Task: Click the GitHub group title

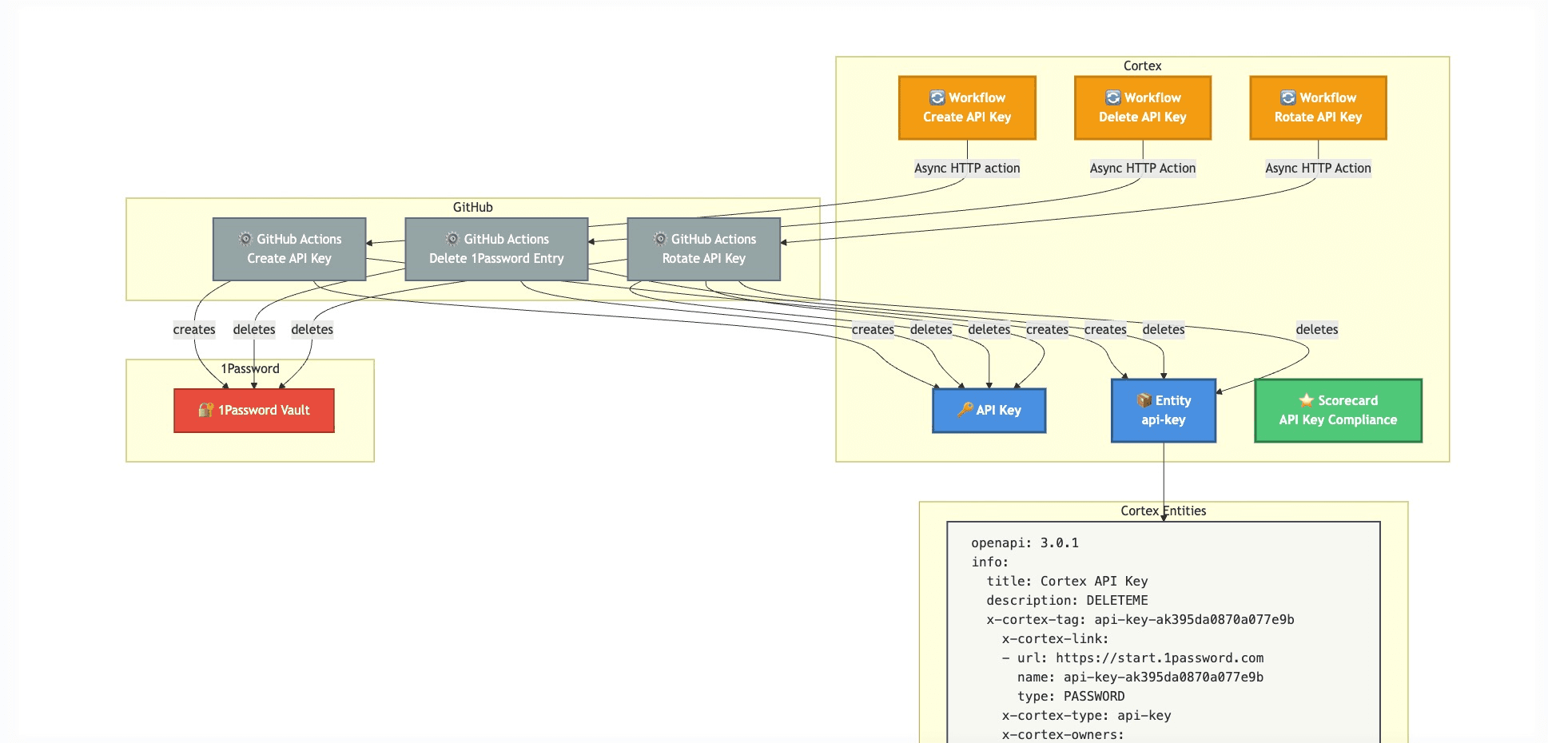Action: click(472, 207)
